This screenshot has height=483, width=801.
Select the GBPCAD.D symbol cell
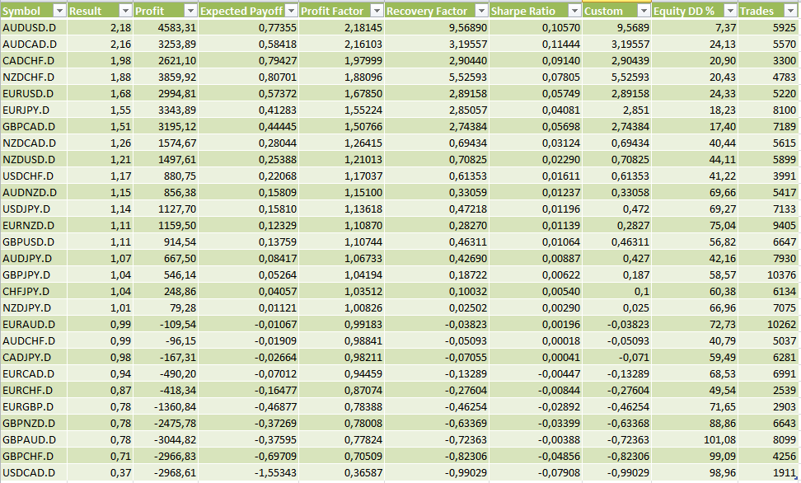(x=34, y=126)
